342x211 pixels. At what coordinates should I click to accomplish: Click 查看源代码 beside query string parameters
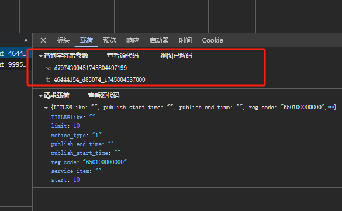coord(123,56)
